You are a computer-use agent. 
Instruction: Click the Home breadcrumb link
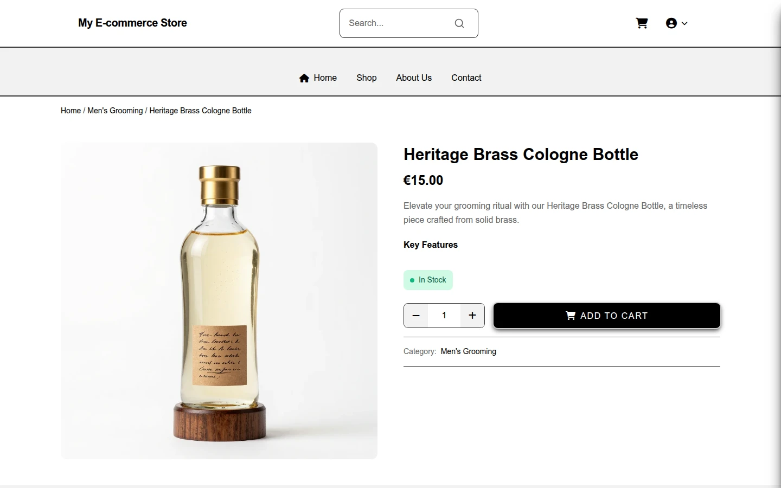(71, 111)
